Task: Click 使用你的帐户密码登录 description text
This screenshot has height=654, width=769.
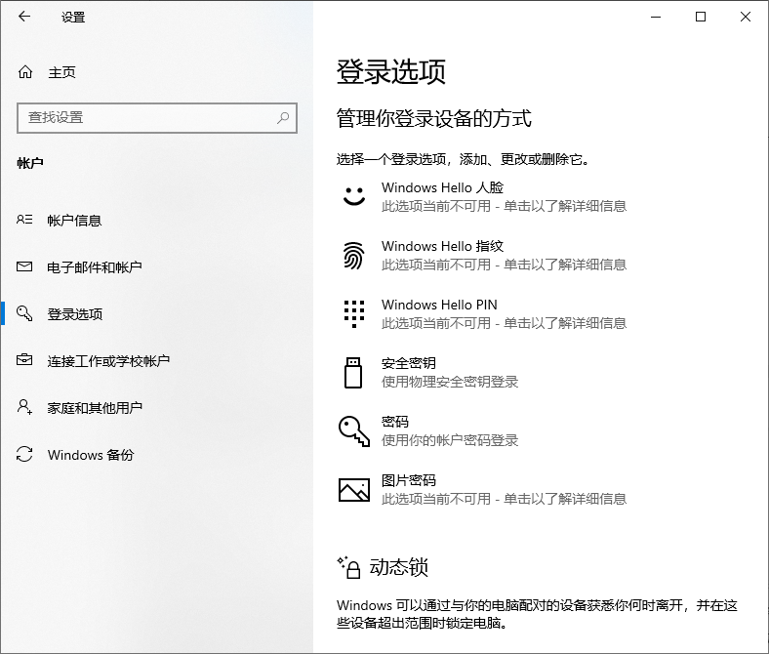Action: [450, 440]
